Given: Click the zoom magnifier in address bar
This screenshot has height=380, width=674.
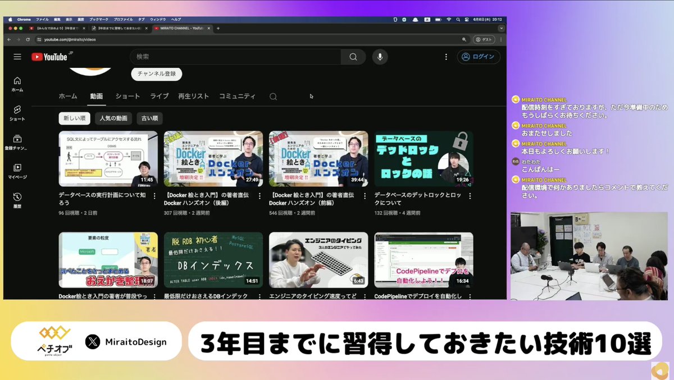Looking at the screenshot, I should [x=464, y=39].
